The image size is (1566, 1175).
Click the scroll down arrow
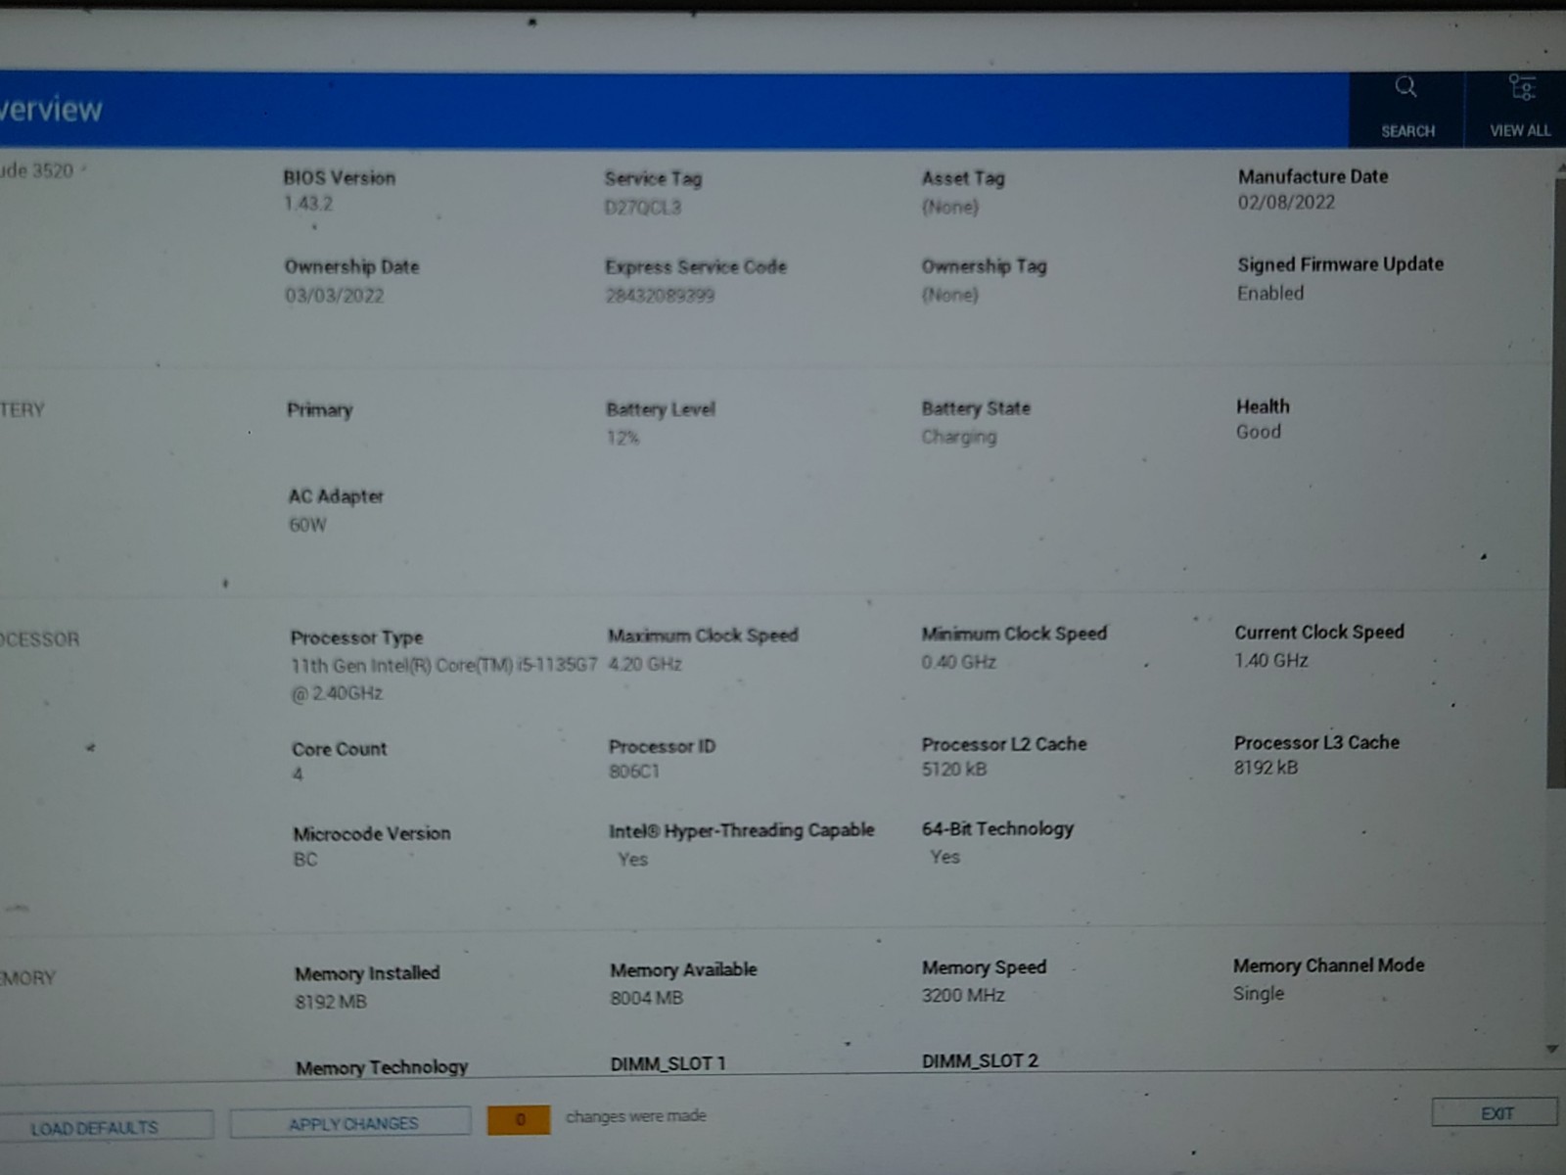click(1552, 1049)
